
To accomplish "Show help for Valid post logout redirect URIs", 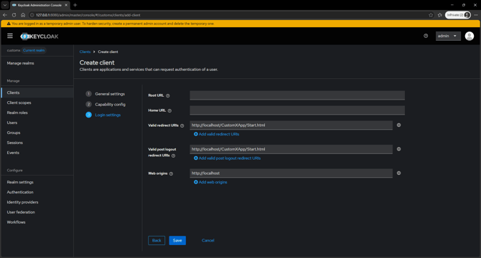I will [x=173, y=156].
